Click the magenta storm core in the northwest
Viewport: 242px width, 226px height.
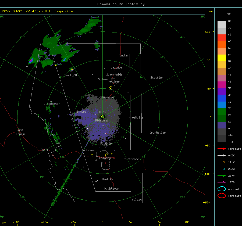(x=31, y=60)
